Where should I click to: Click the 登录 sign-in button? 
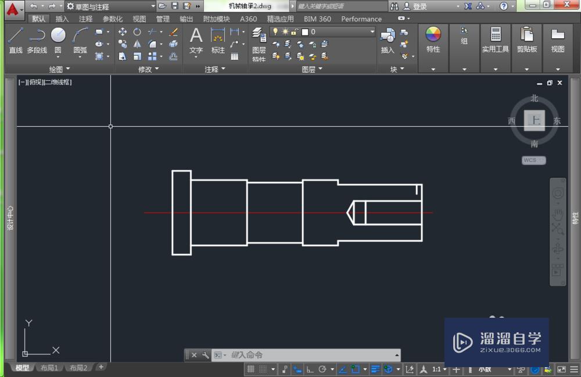point(419,6)
